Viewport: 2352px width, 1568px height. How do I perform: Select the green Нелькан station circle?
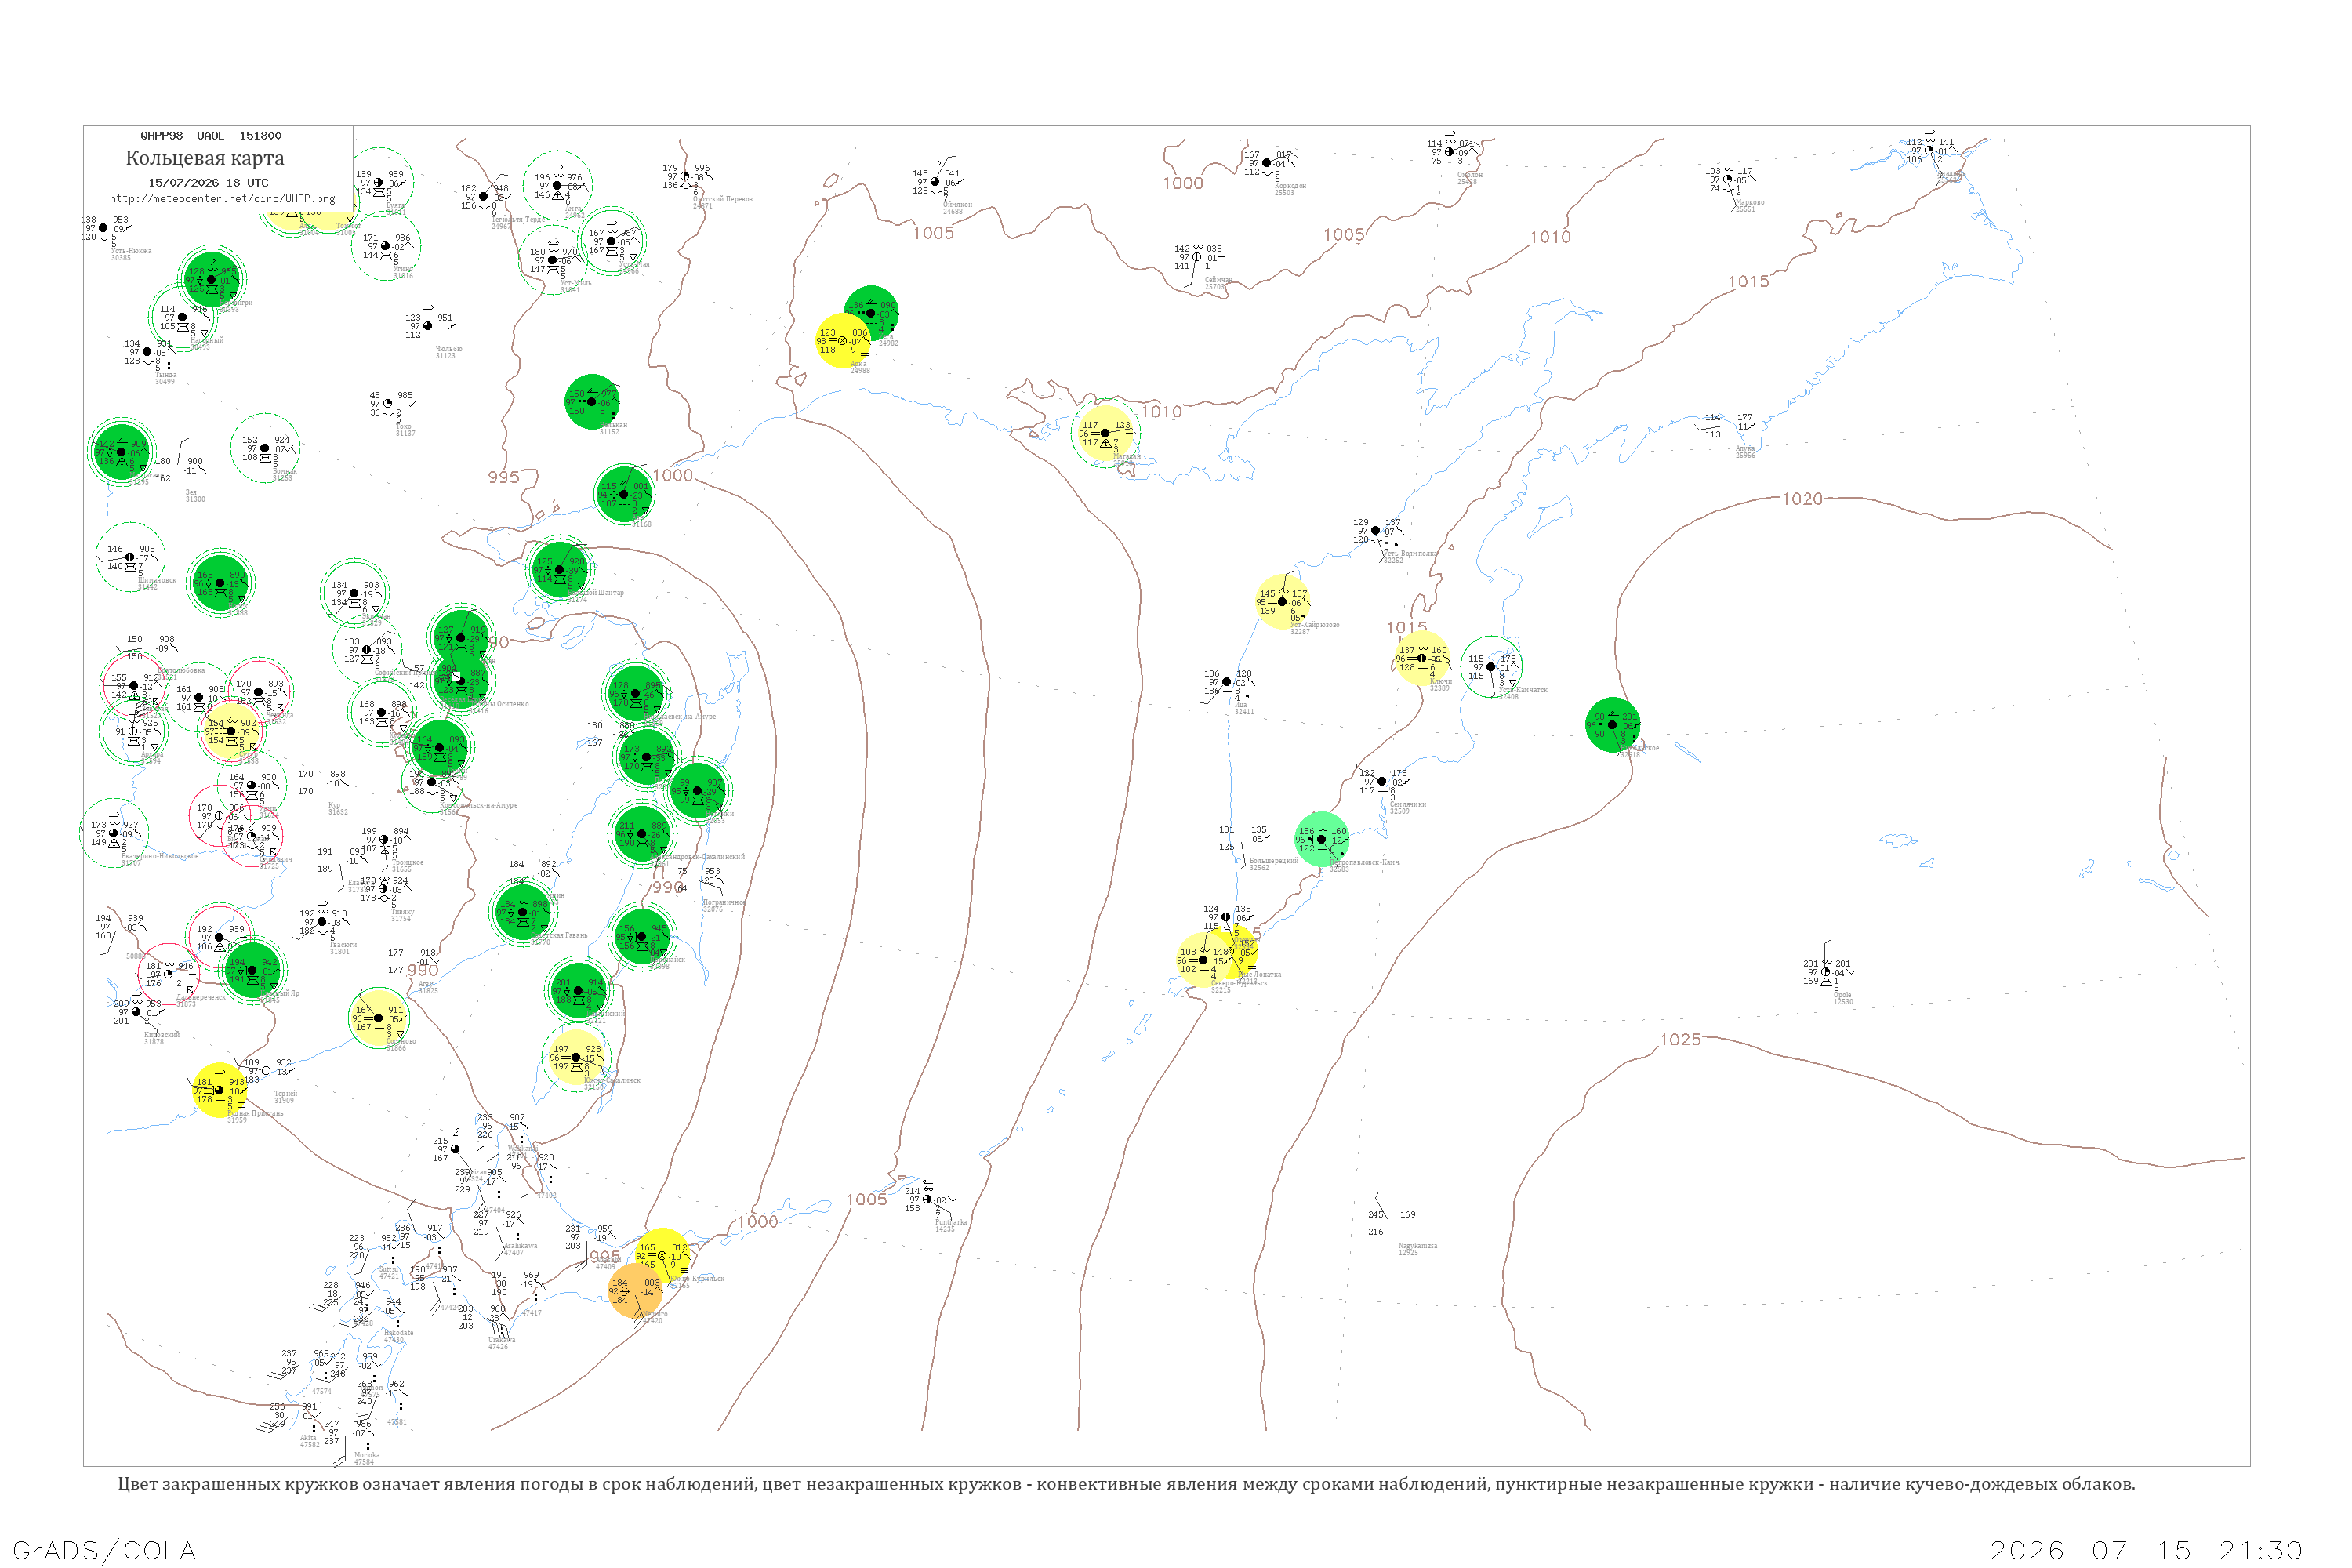click(592, 402)
